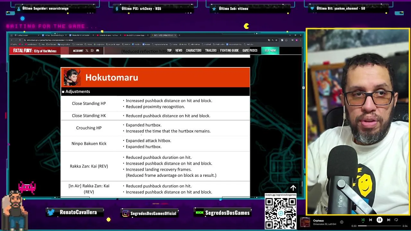This screenshot has height=231, width=411.
Task: Open the TRAILERS menu item
Action: click(211, 51)
